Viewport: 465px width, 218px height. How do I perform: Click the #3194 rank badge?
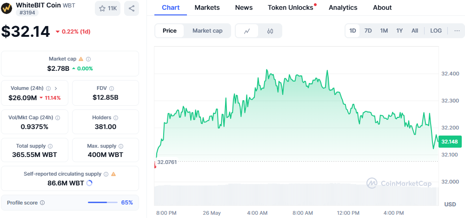(27, 13)
